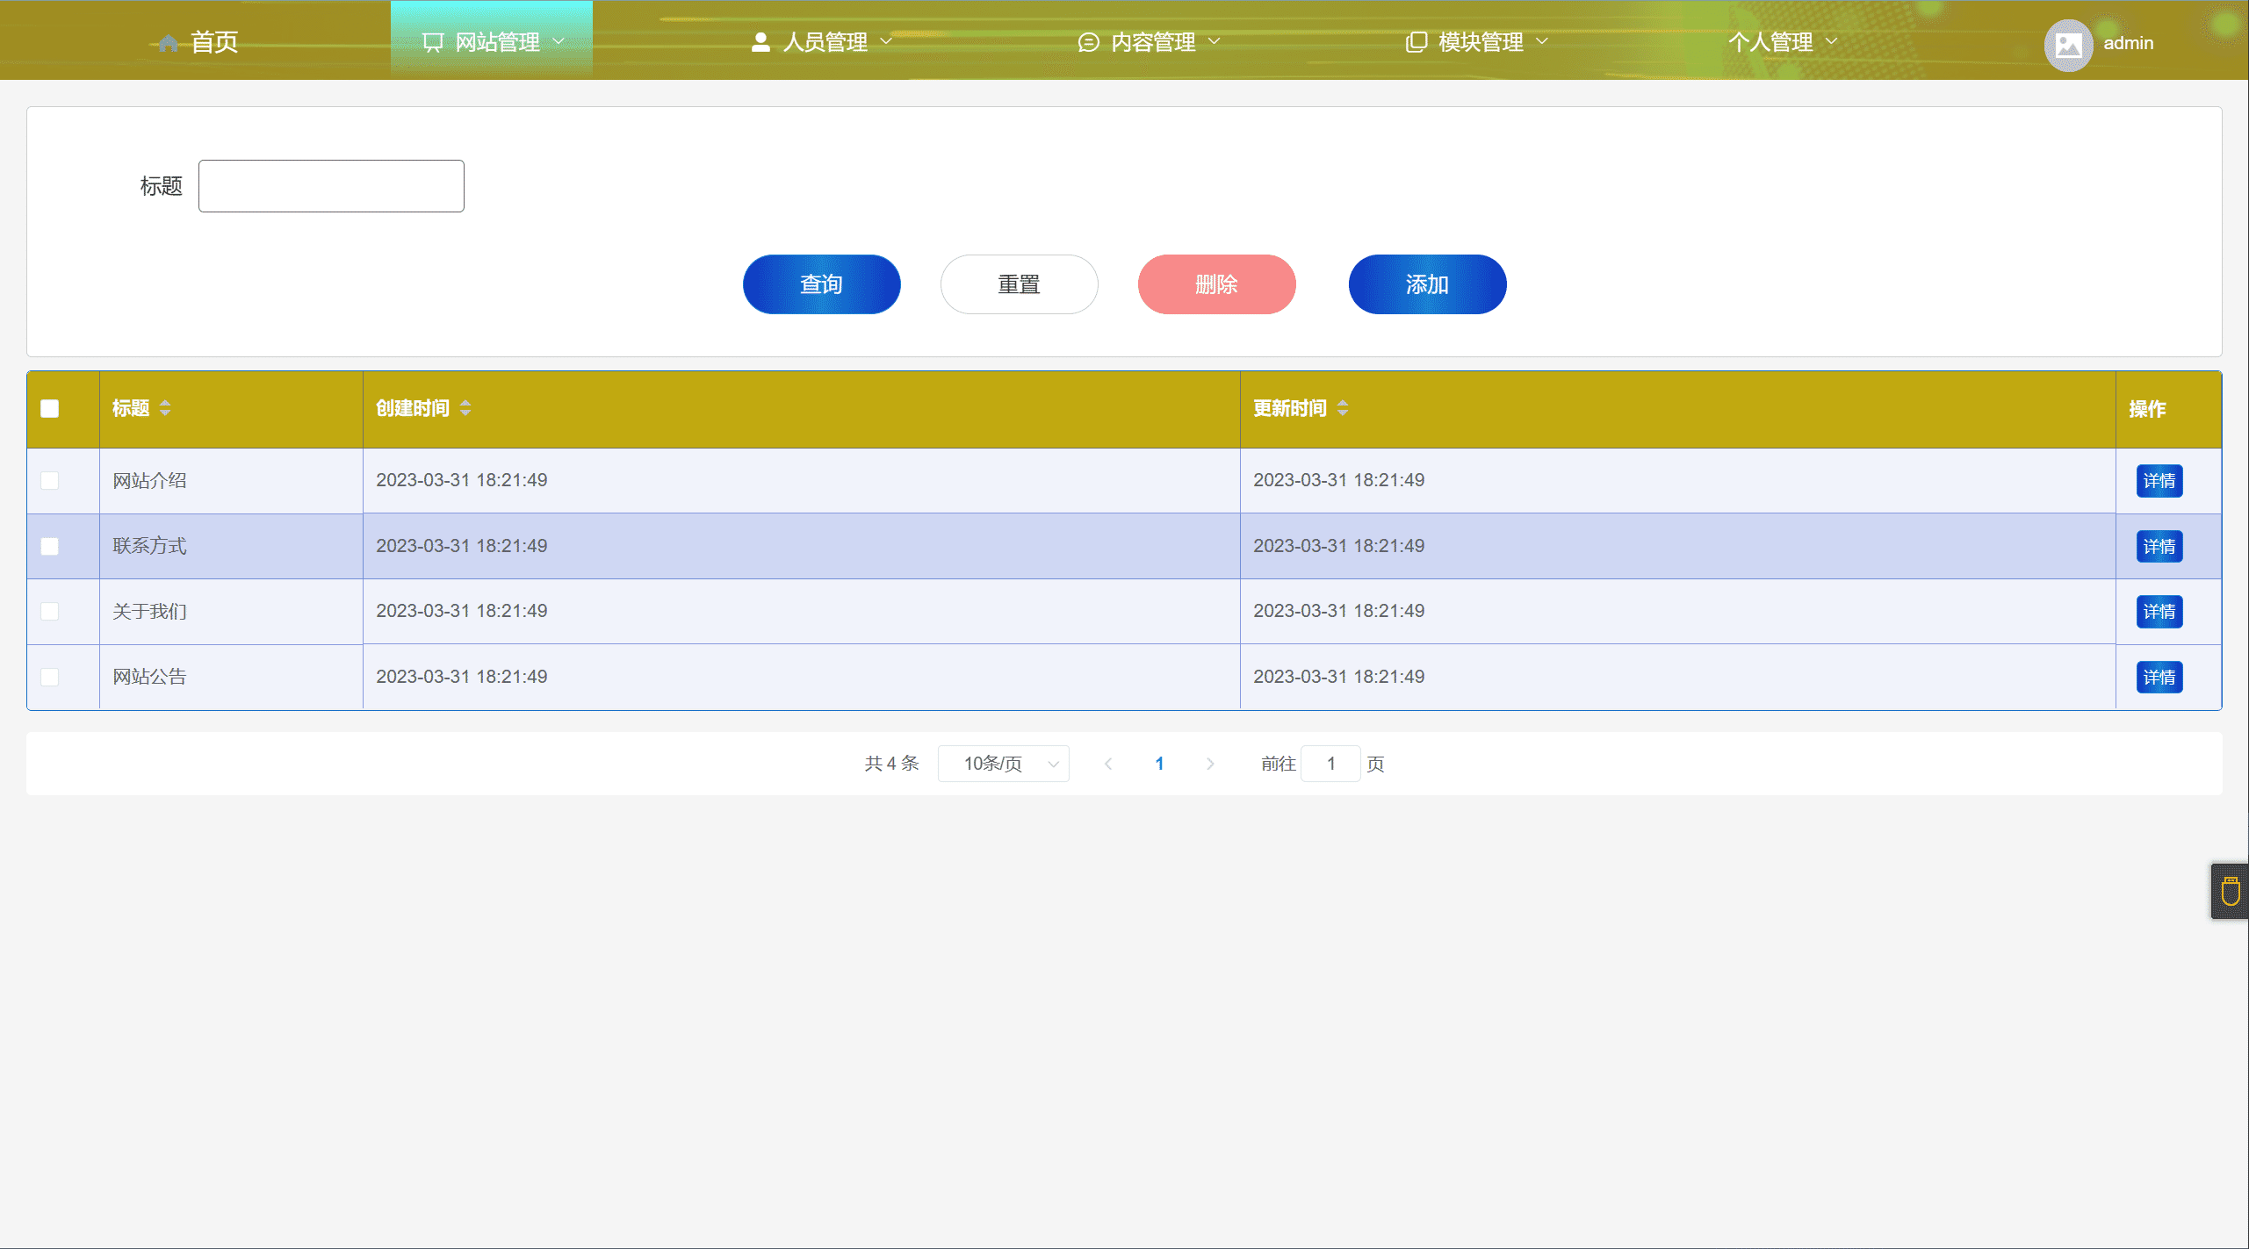This screenshot has width=2249, height=1249.
Task: Click the admin avatar image
Action: pyautogui.click(x=2067, y=44)
